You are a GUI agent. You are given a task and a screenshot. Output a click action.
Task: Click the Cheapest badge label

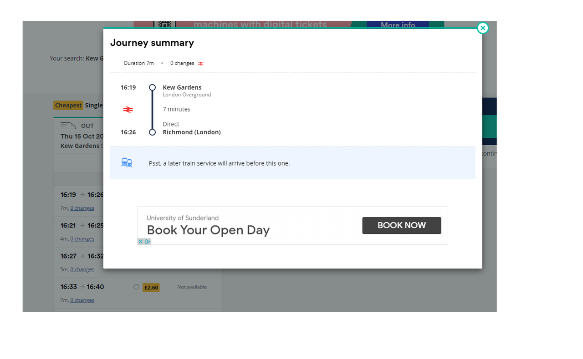(68, 105)
